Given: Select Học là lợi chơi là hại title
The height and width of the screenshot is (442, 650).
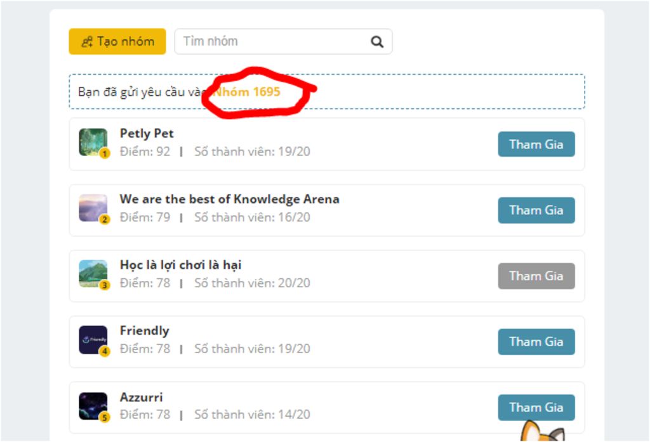Looking at the screenshot, I should tap(181, 265).
